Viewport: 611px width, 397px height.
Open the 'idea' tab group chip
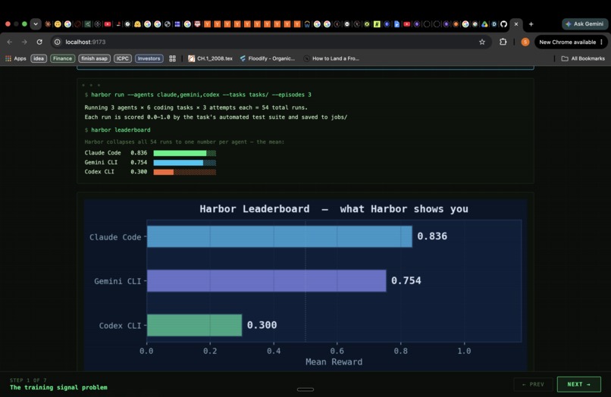39,58
